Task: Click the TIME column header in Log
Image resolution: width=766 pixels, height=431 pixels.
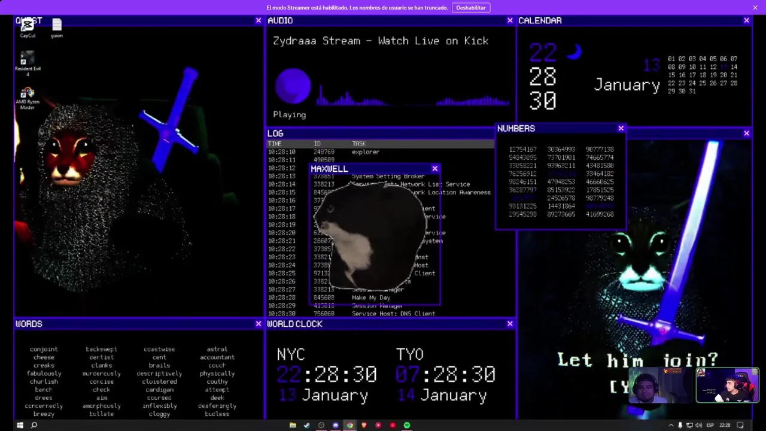Action: [275, 144]
